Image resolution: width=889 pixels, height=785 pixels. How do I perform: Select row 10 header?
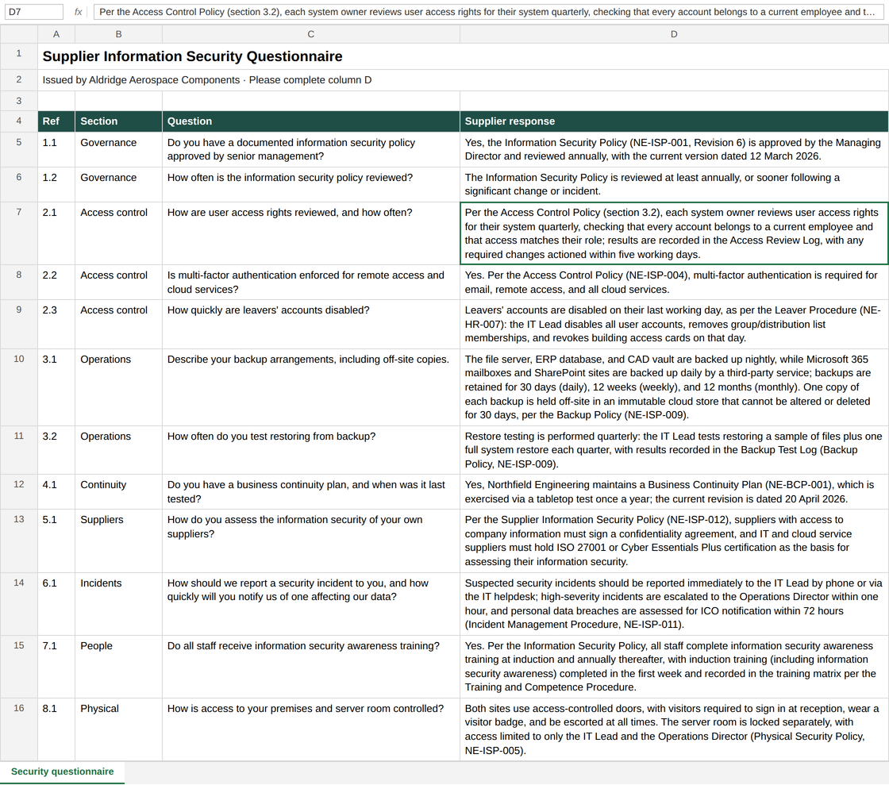pos(19,387)
